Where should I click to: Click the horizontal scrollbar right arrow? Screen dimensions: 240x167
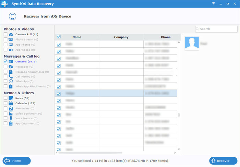[175, 153]
